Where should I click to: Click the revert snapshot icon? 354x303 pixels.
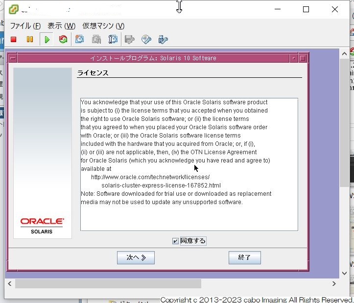(96, 40)
